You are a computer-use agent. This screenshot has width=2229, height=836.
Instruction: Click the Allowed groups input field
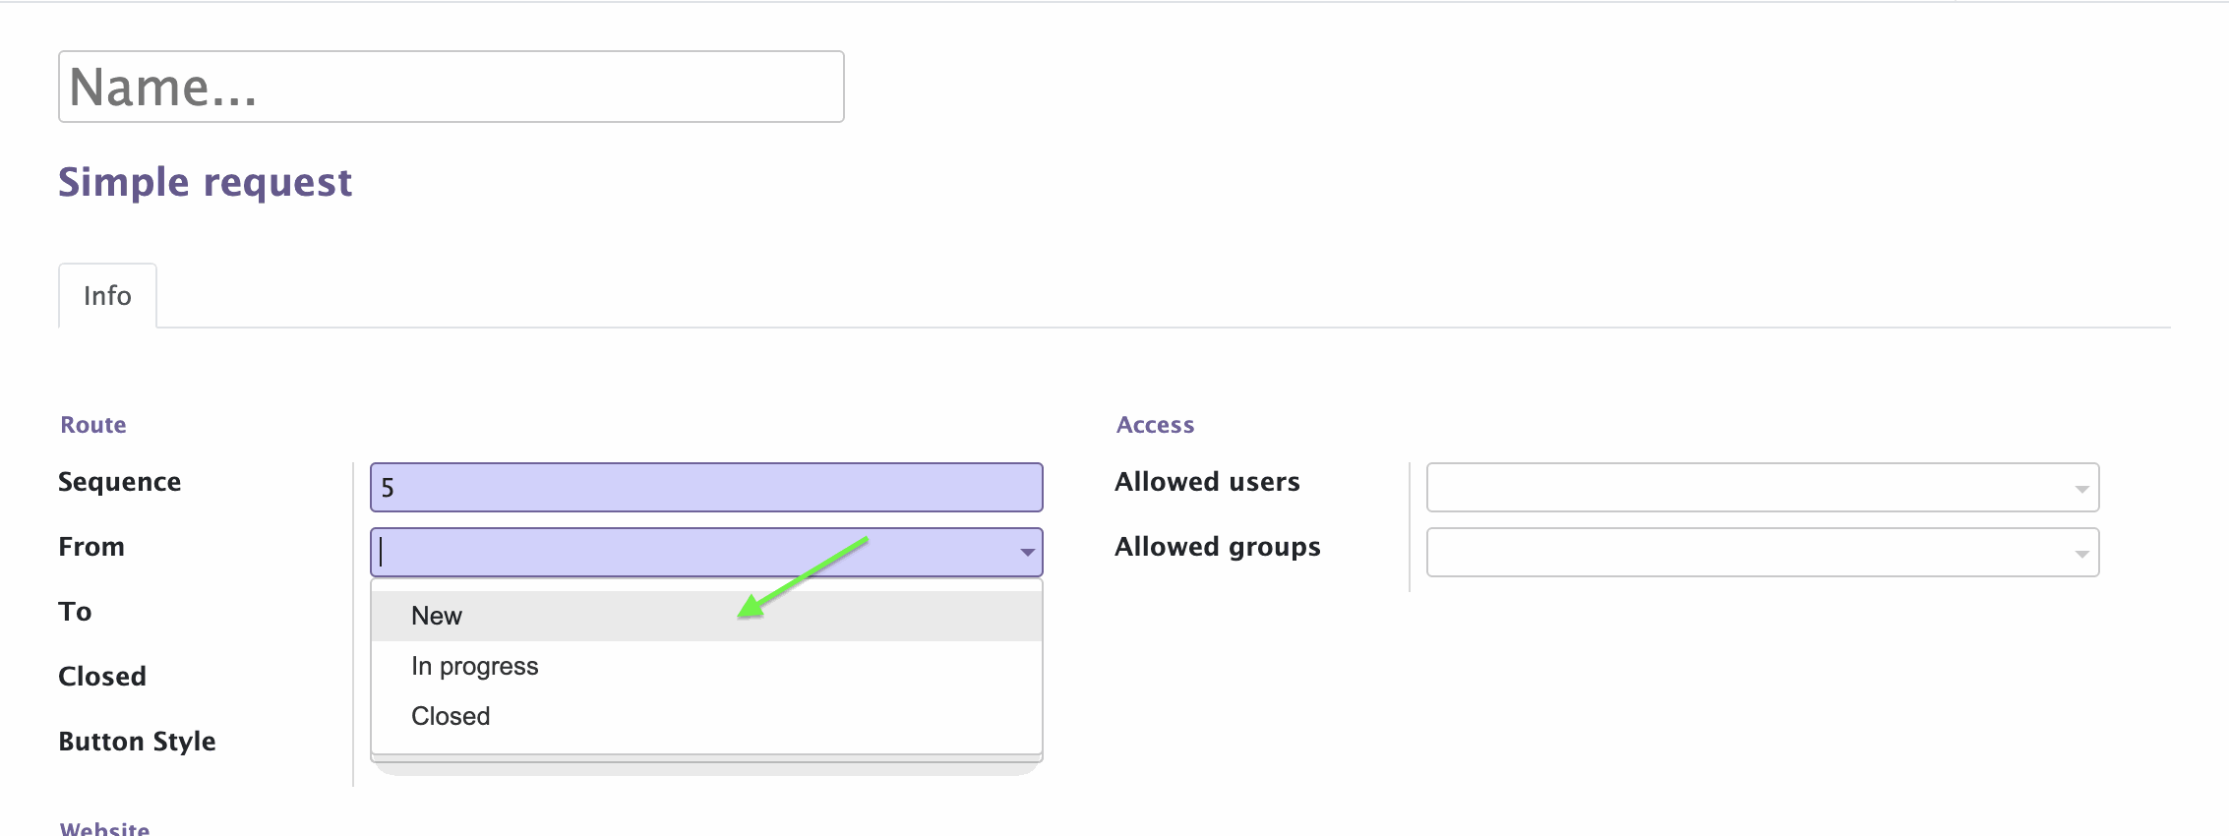pyautogui.click(x=1763, y=553)
